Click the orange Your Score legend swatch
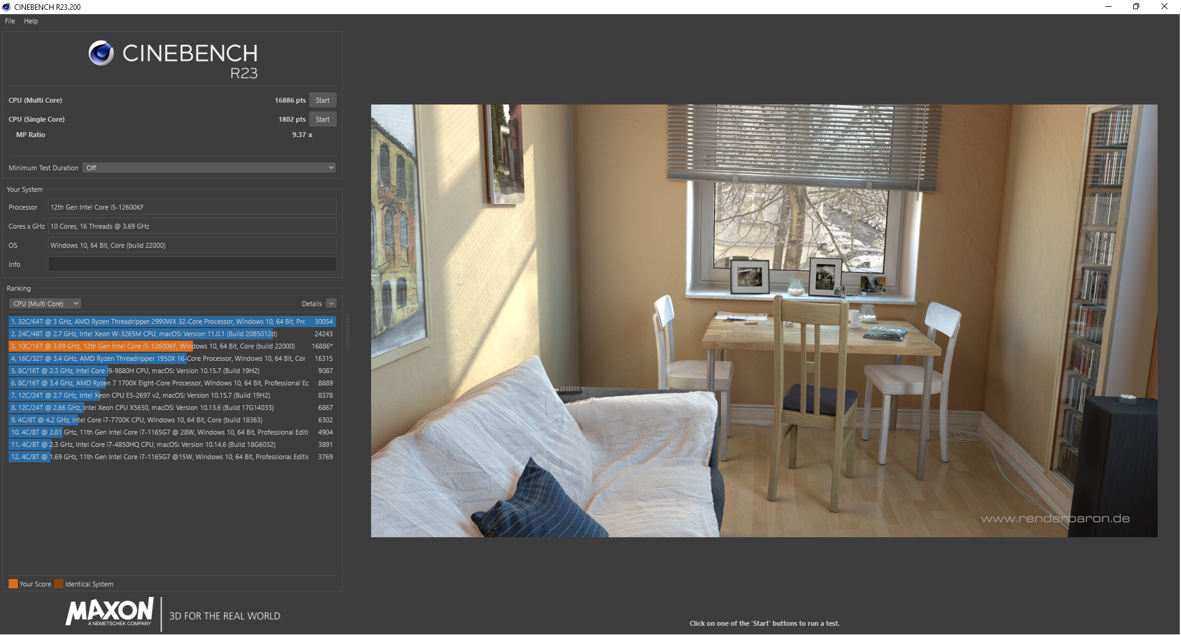 click(x=13, y=584)
